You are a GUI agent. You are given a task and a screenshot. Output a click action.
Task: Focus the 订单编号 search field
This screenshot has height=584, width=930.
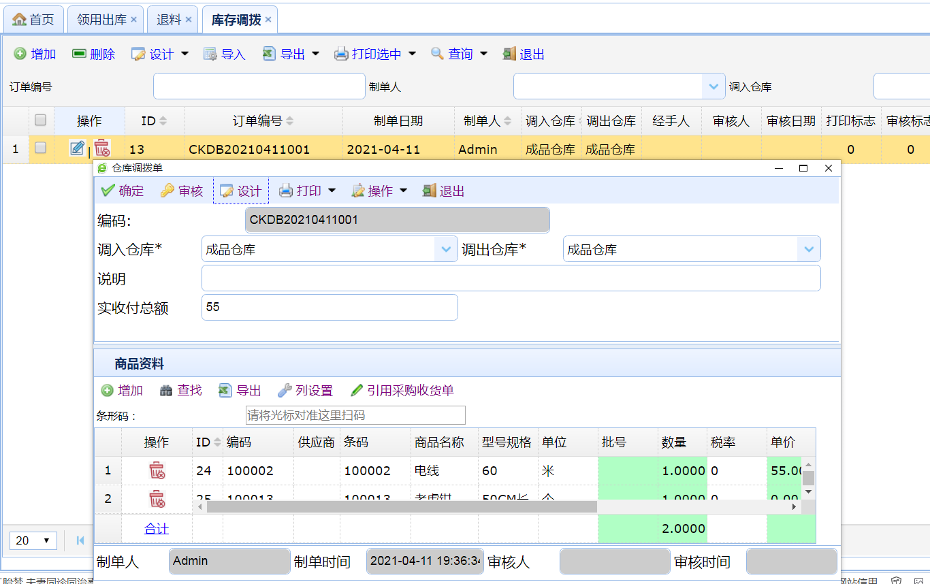tap(259, 86)
